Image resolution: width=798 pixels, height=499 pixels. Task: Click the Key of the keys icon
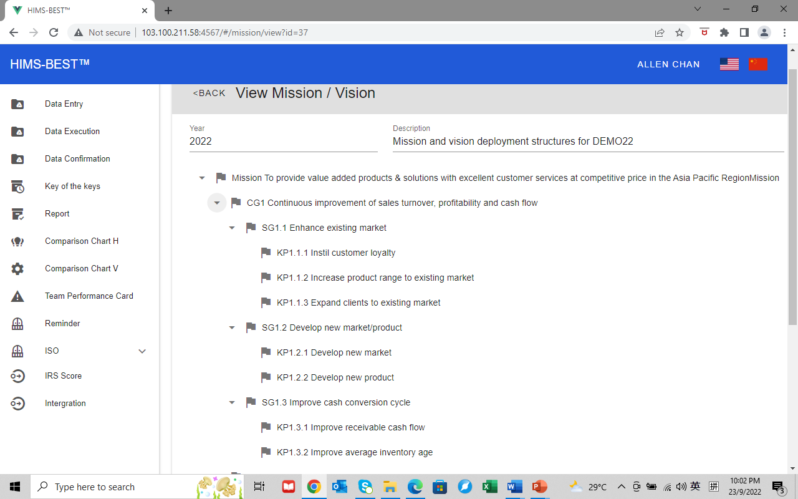coord(17,187)
